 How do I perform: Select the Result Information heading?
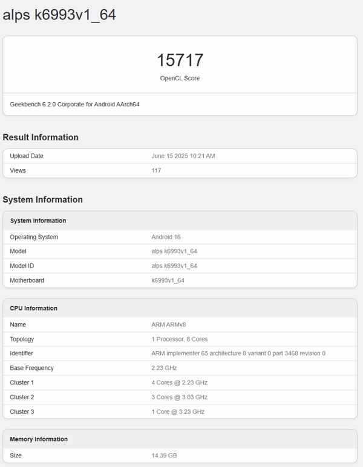[41, 137]
